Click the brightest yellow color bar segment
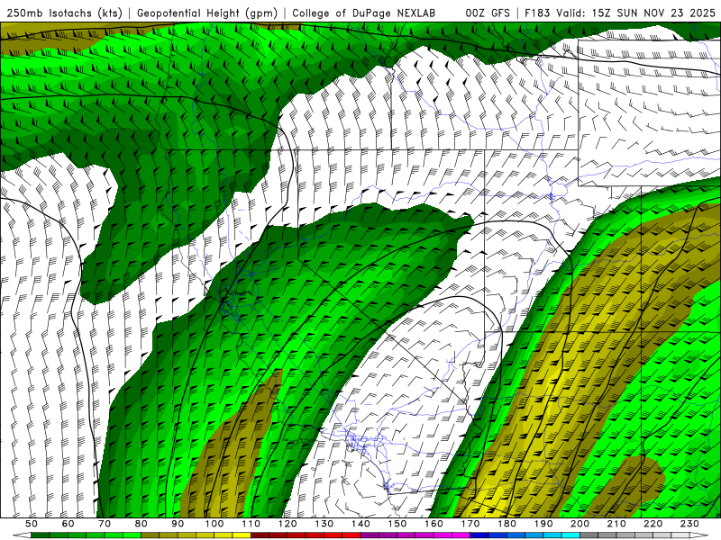 [242, 535]
